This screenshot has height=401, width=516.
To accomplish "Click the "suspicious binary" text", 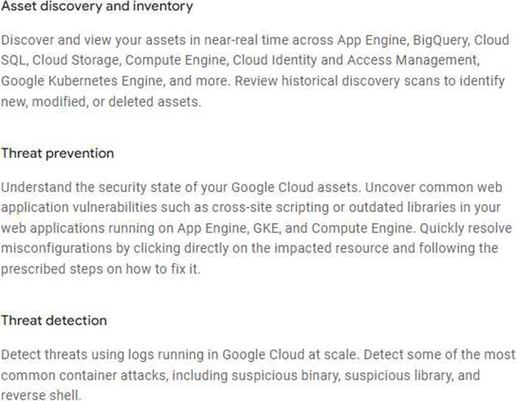I will tap(273, 375).
